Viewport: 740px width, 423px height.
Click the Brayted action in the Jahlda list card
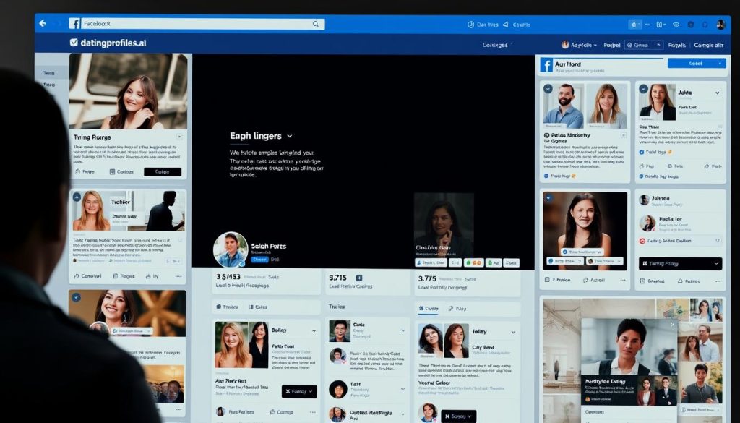(x=653, y=281)
